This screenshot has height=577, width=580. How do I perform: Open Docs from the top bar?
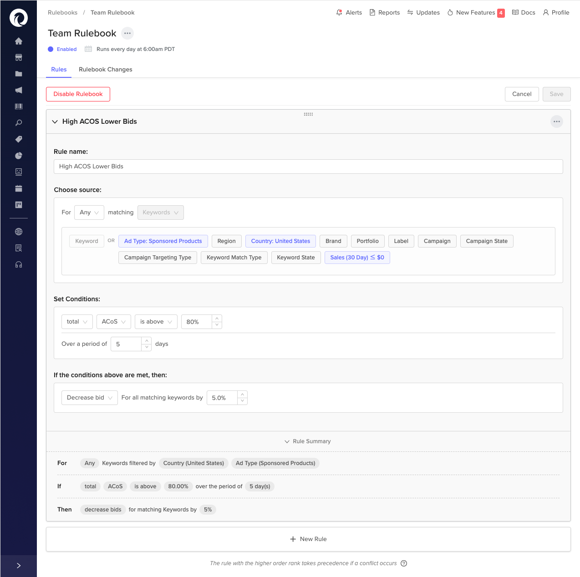[524, 13]
